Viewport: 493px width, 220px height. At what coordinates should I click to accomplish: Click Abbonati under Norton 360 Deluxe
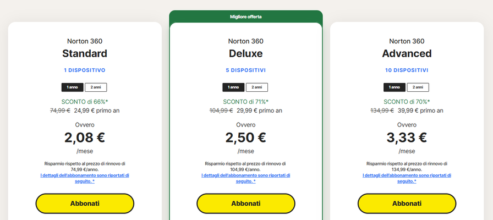(x=245, y=204)
